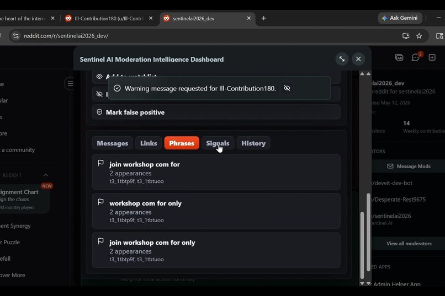The image size is (445, 296).
Task: Open the sentinelai2026 moderator profile
Action: pos(391,216)
